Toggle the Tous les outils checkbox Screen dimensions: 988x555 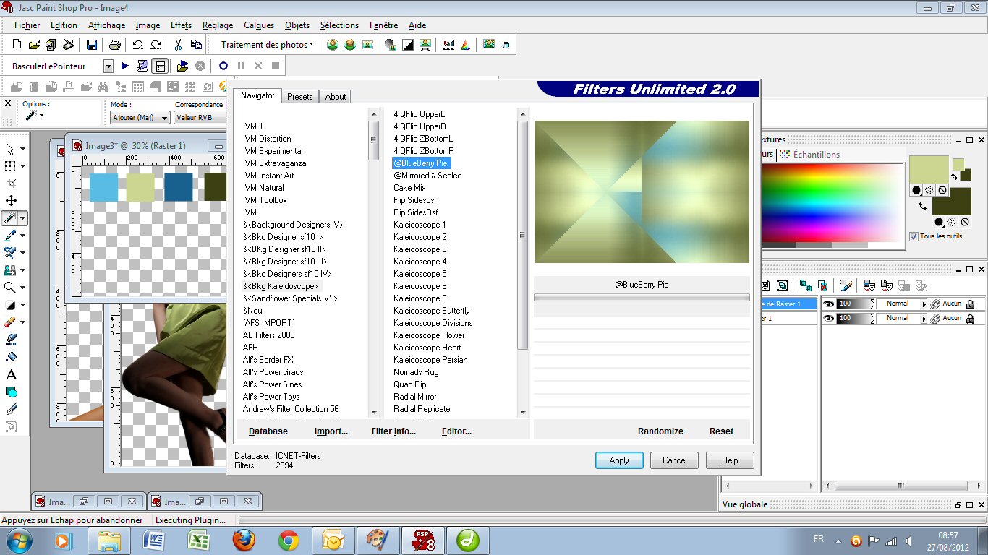(x=914, y=236)
